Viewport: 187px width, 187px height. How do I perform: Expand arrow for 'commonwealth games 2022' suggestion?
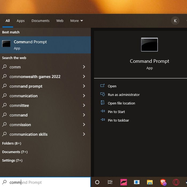click(x=84, y=76)
